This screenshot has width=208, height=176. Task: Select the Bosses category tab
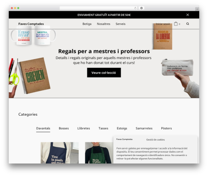click(64, 128)
